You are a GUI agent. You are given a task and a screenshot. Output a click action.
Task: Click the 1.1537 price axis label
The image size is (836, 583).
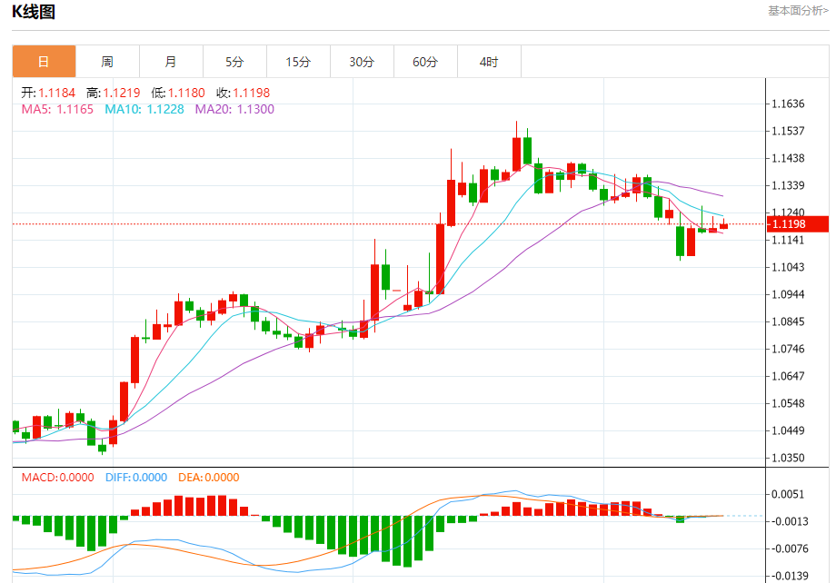788,131
